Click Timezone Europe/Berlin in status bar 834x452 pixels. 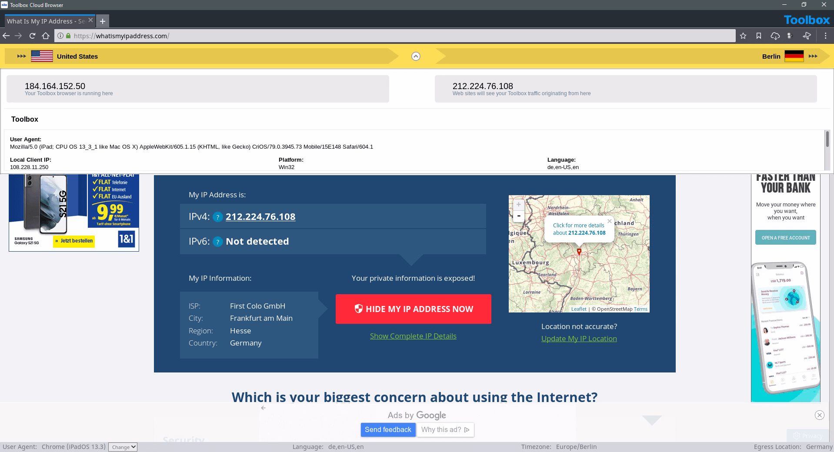559,447
